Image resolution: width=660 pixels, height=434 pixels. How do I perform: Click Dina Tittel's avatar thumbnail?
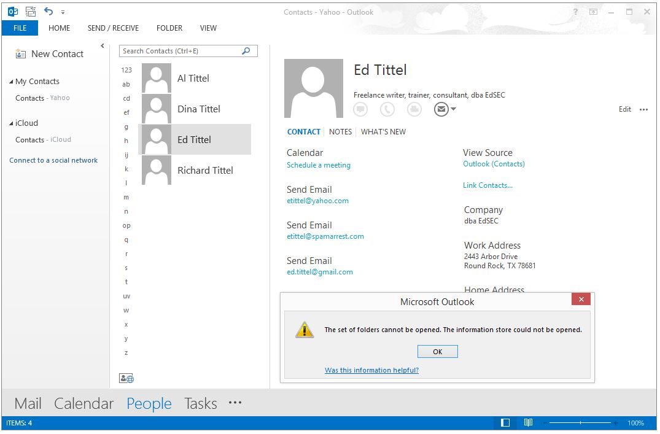[x=157, y=109]
